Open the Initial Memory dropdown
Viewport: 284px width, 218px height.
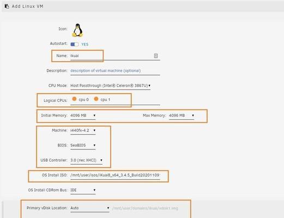click(83, 116)
